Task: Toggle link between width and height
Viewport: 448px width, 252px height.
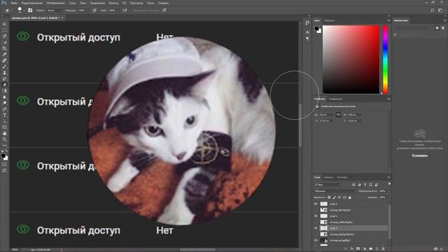Action: pos(338,115)
